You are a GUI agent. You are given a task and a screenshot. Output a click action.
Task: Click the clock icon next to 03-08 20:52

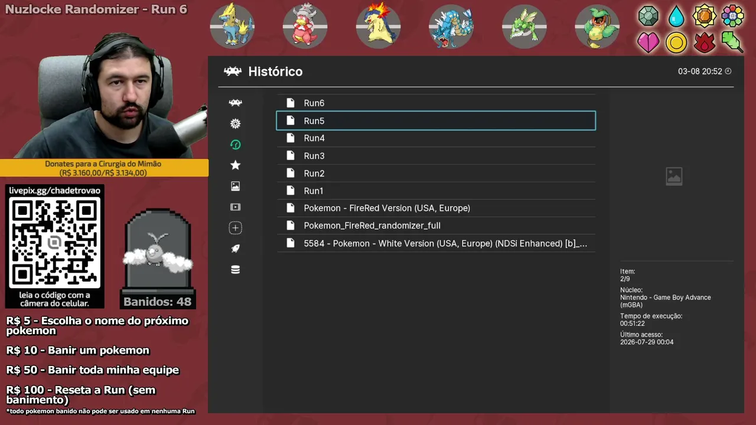point(728,71)
